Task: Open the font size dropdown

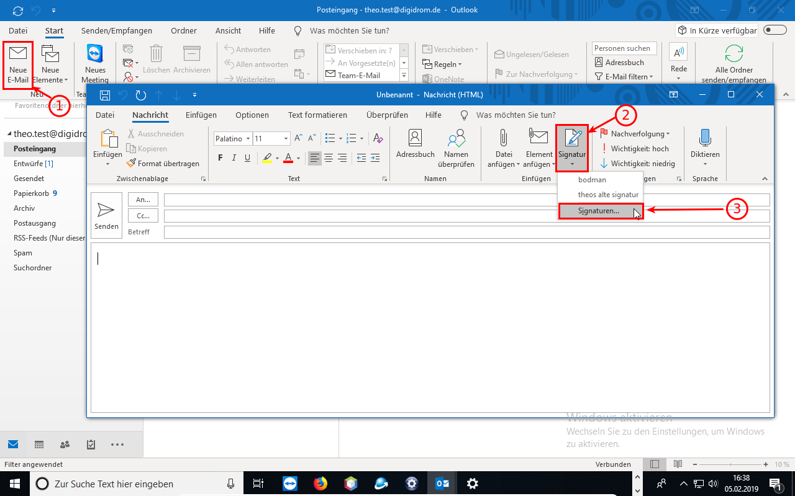Action: 286,139
